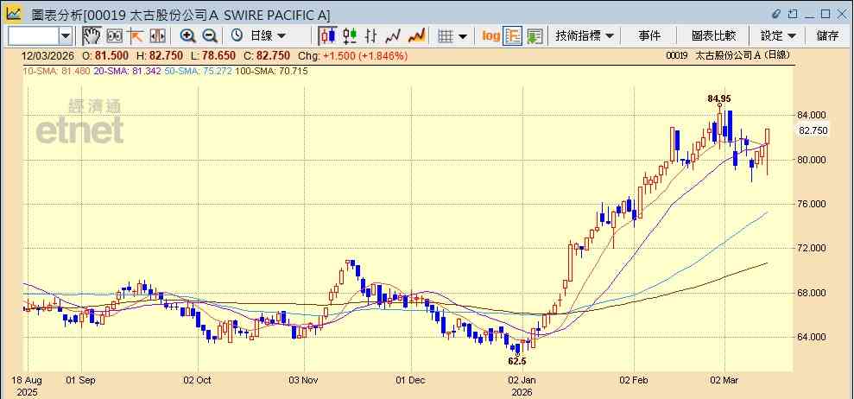Toggle the log scale button
The image size is (854, 399).
[x=490, y=36]
